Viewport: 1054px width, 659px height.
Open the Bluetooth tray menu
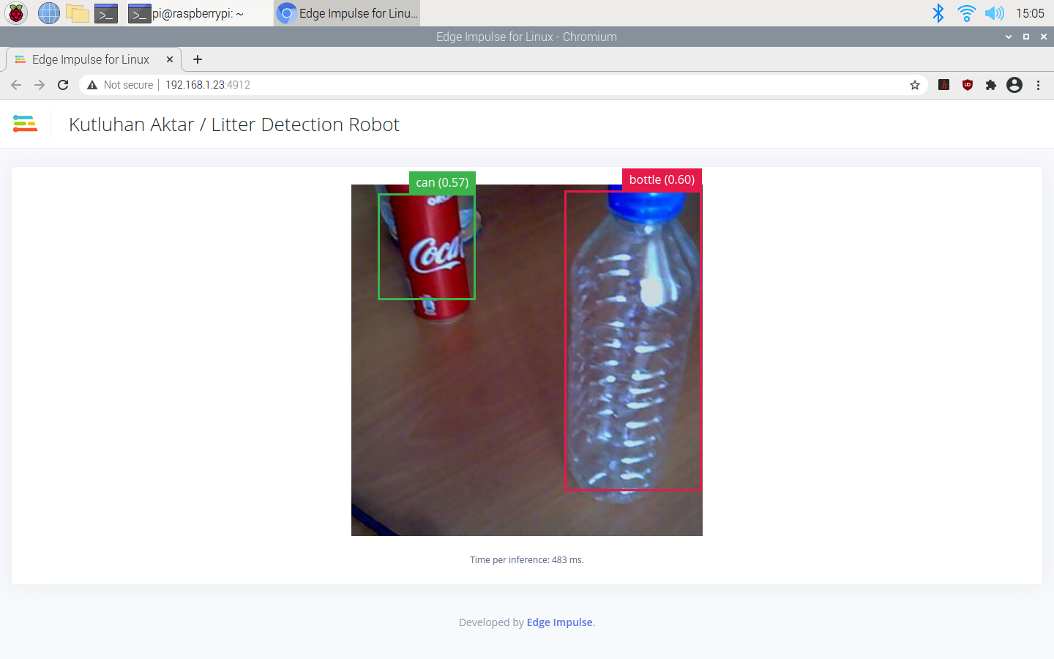938,13
